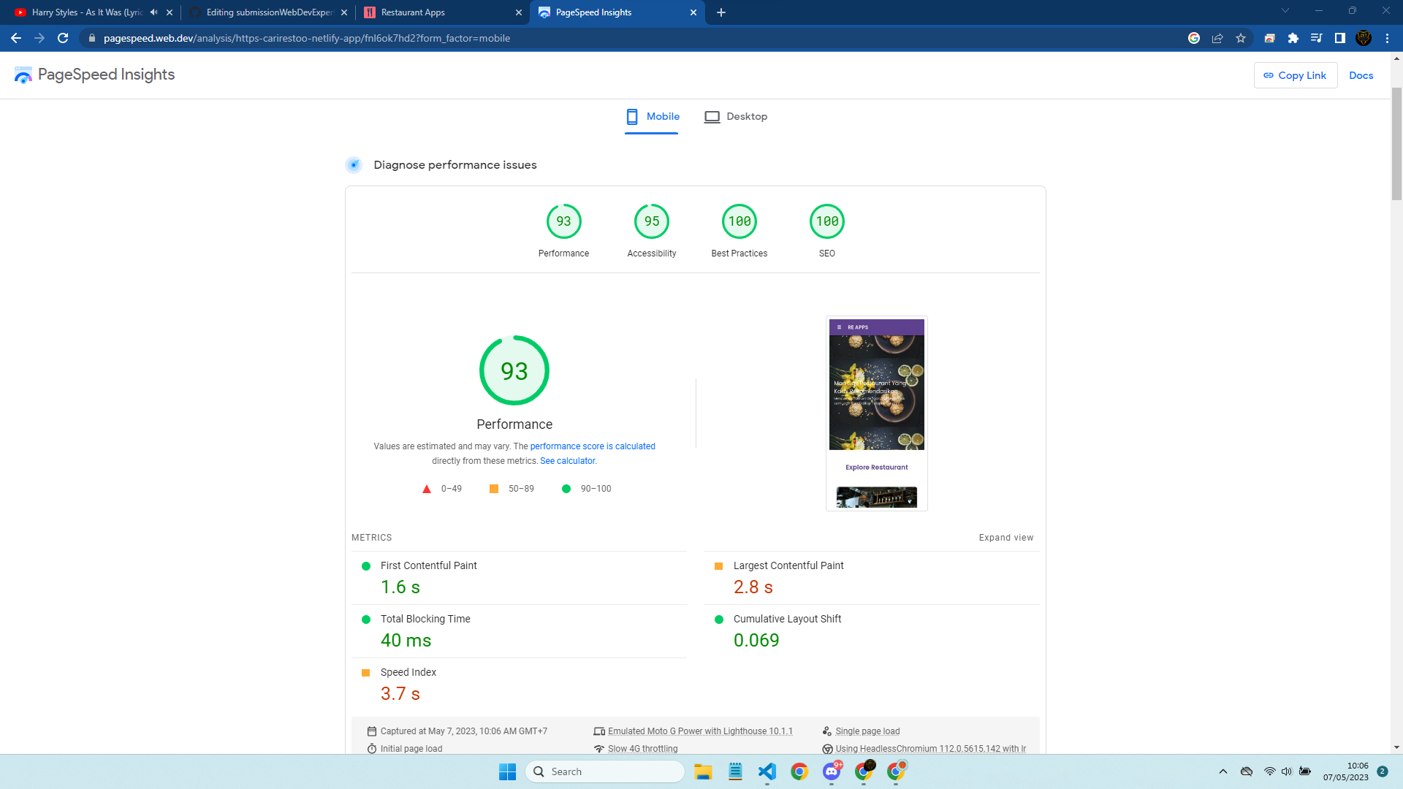Reload the PageSpeed Insights page

(x=63, y=38)
